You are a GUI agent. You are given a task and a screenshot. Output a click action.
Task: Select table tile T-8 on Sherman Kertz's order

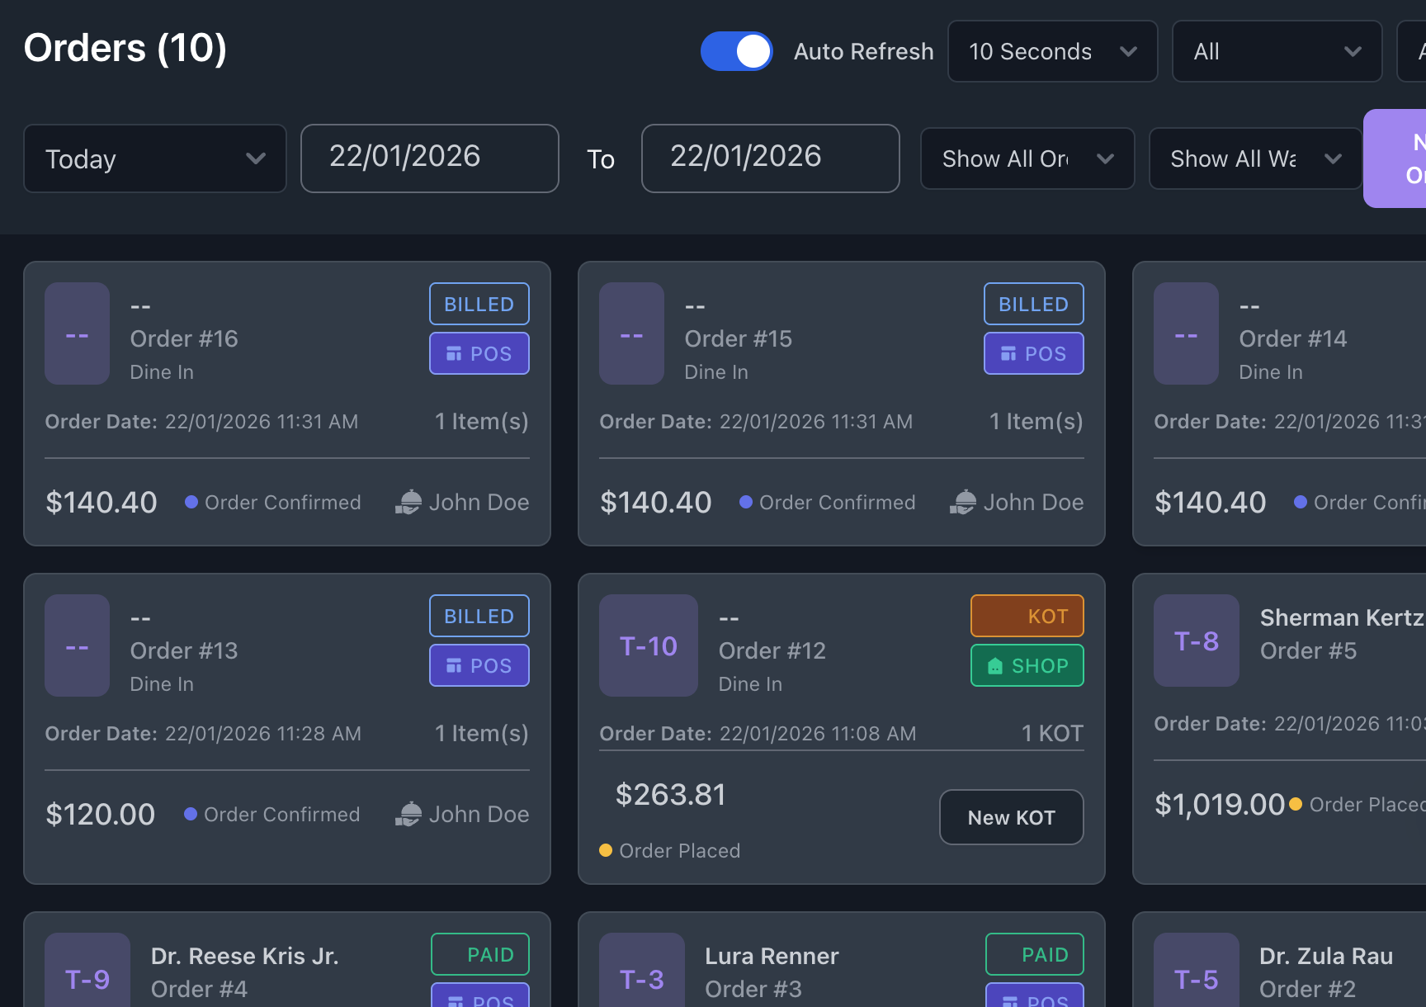point(1196,641)
